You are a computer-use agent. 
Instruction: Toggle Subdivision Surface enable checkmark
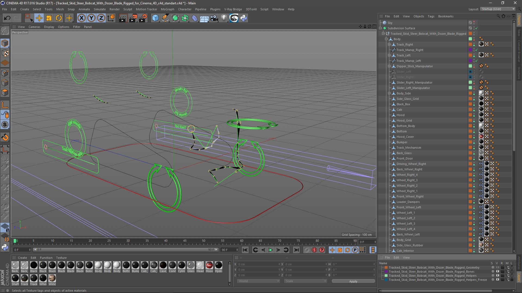[x=476, y=28]
